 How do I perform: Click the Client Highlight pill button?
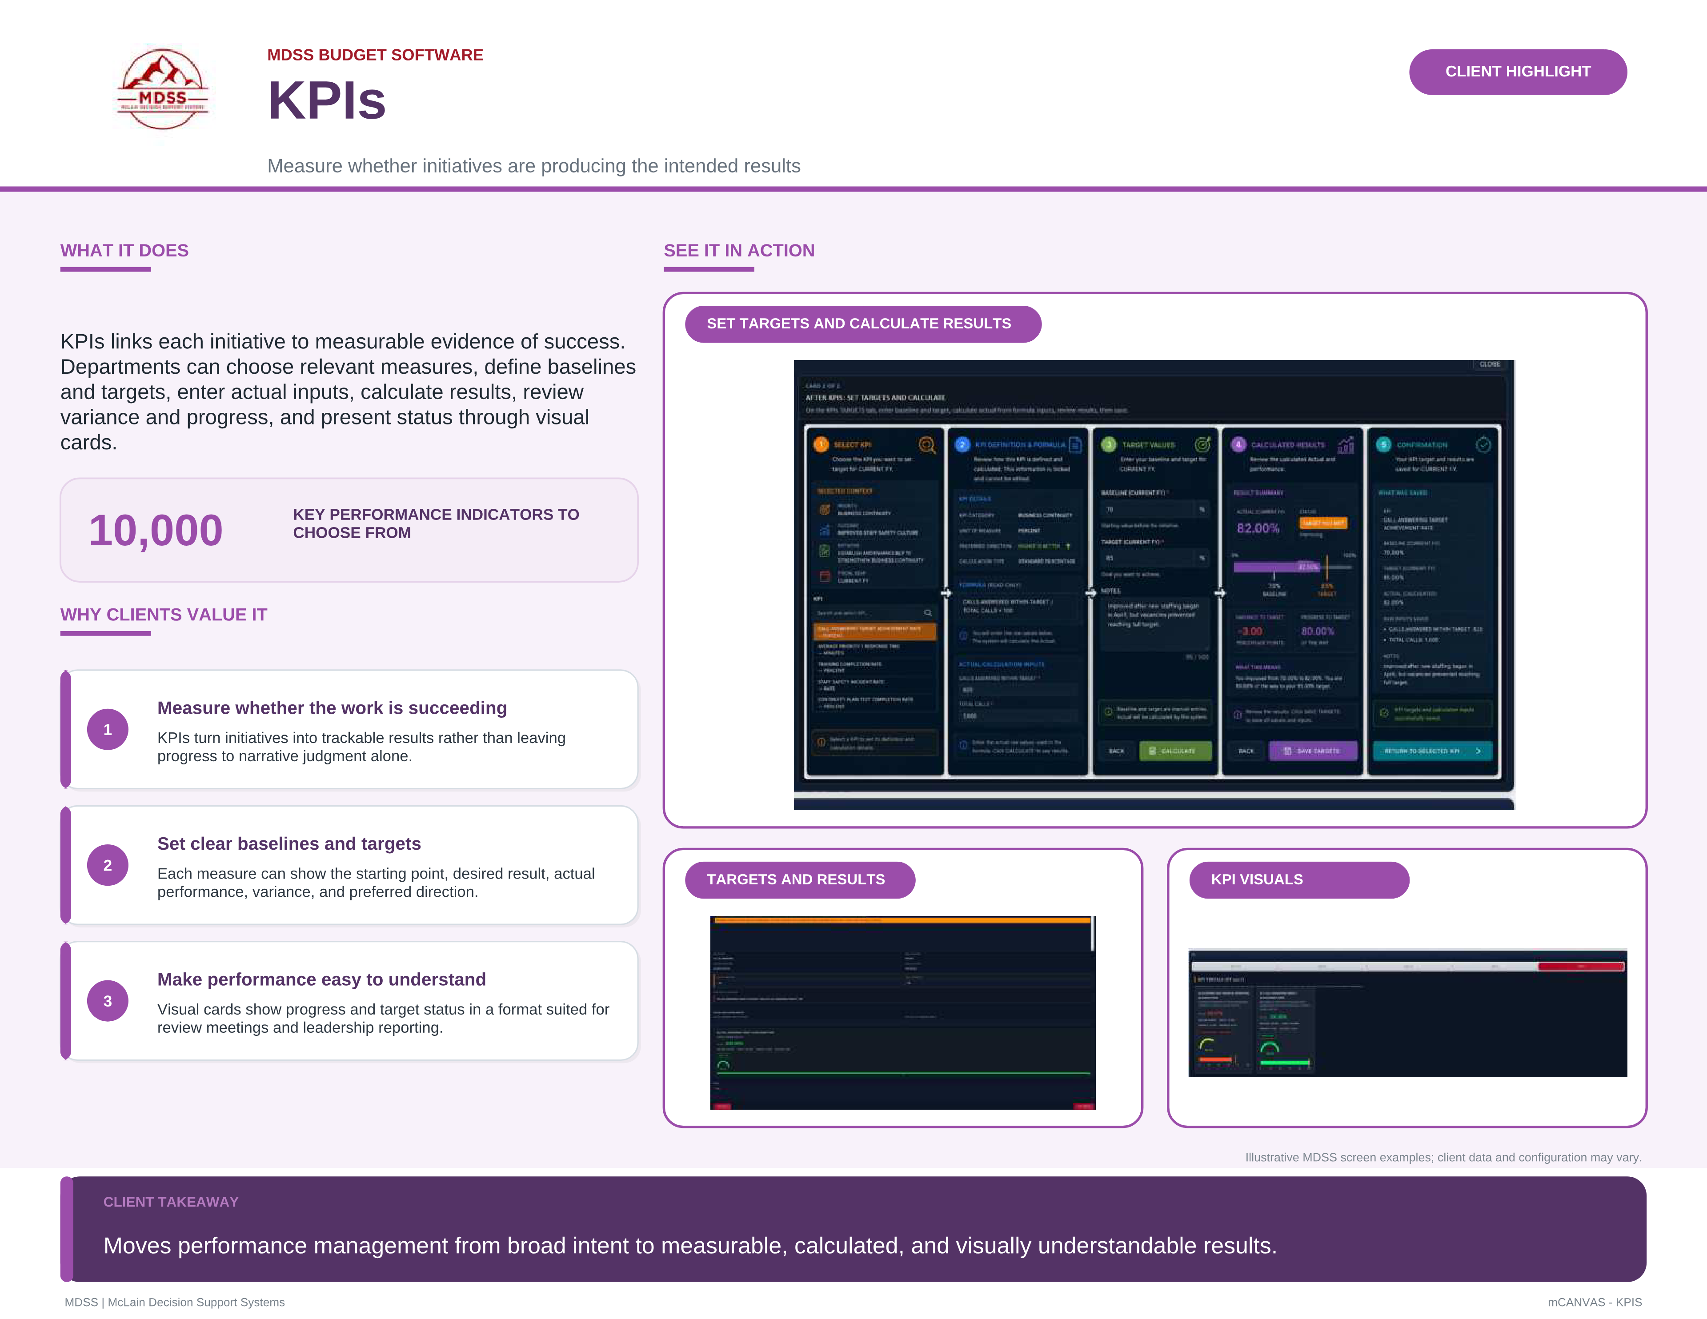point(1518,72)
